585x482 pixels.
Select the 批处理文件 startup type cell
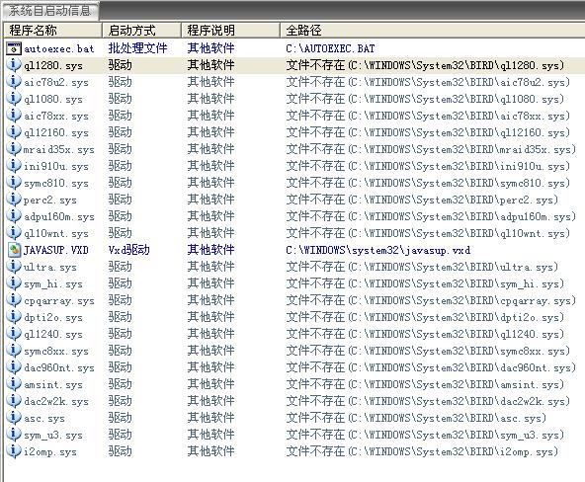coord(137,48)
